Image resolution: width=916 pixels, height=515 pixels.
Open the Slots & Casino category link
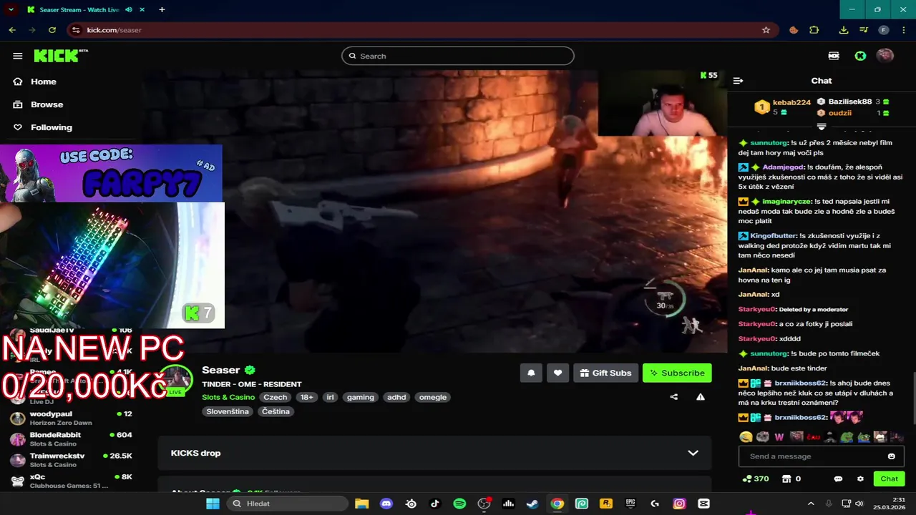pos(228,397)
